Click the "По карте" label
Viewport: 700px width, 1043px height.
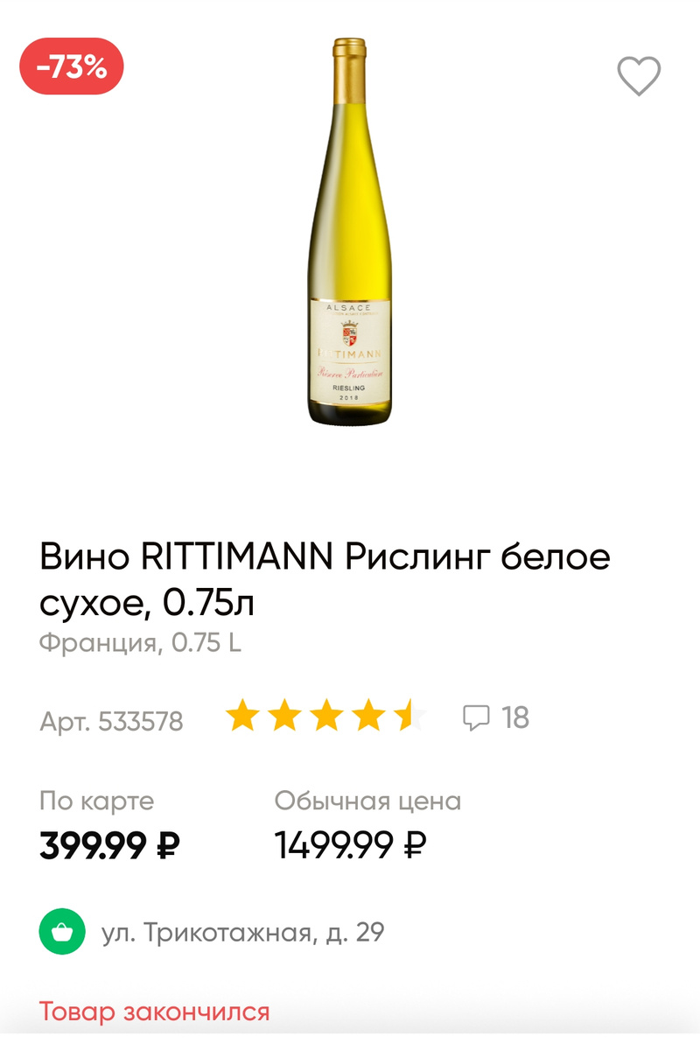(x=96, y=801)
